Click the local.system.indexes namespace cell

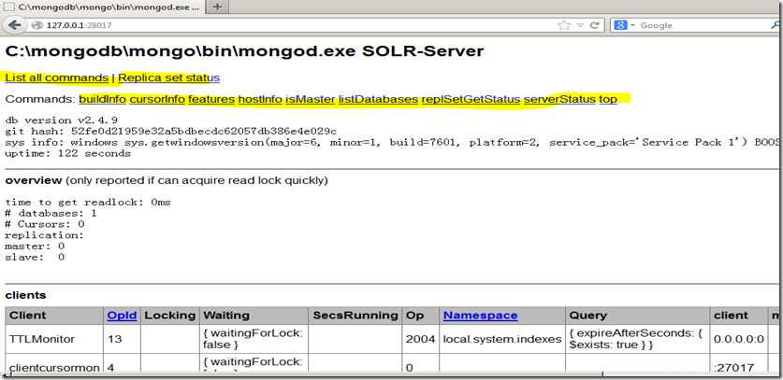502,339
